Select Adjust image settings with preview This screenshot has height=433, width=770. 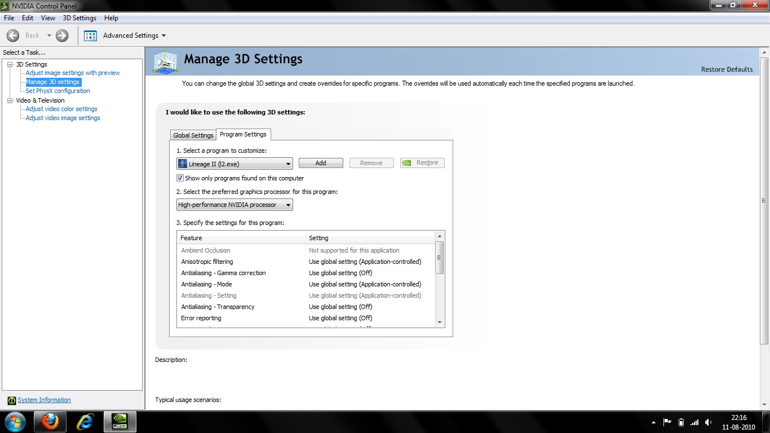click(73, 73)
